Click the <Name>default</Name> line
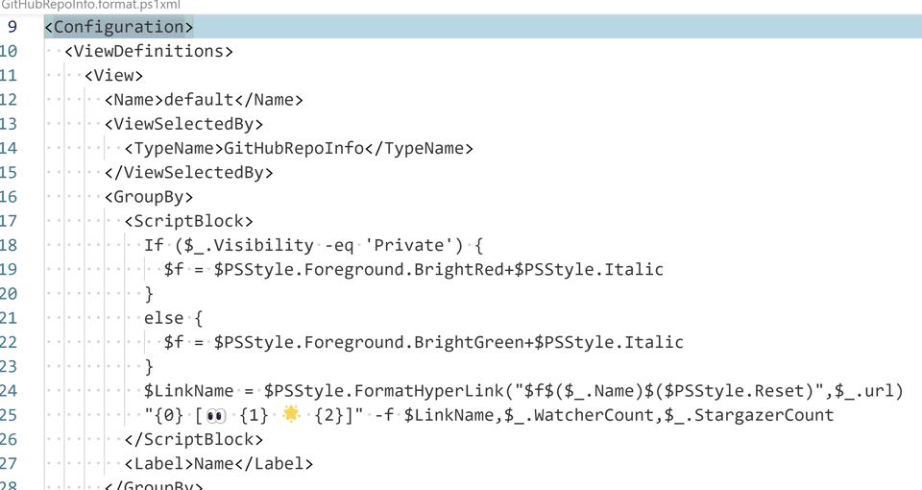922x490 pixels. [x=204, y=99]
